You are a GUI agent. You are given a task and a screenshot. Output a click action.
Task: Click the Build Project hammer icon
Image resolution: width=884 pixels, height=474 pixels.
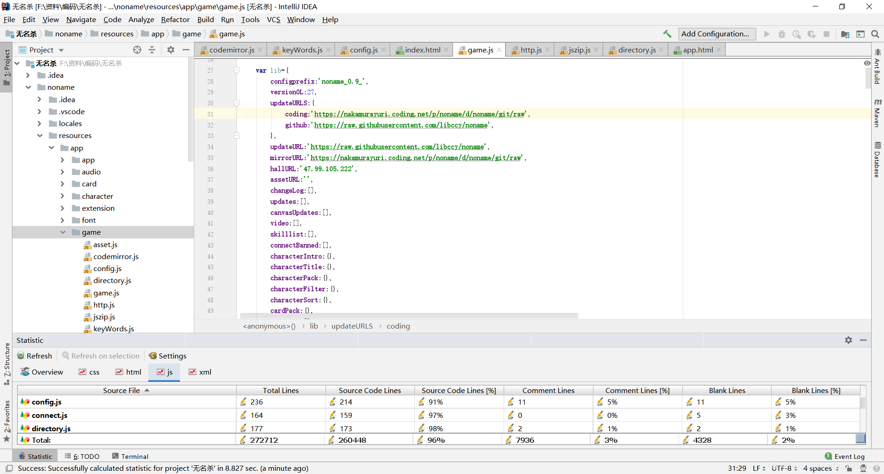(x=667, y=34)
